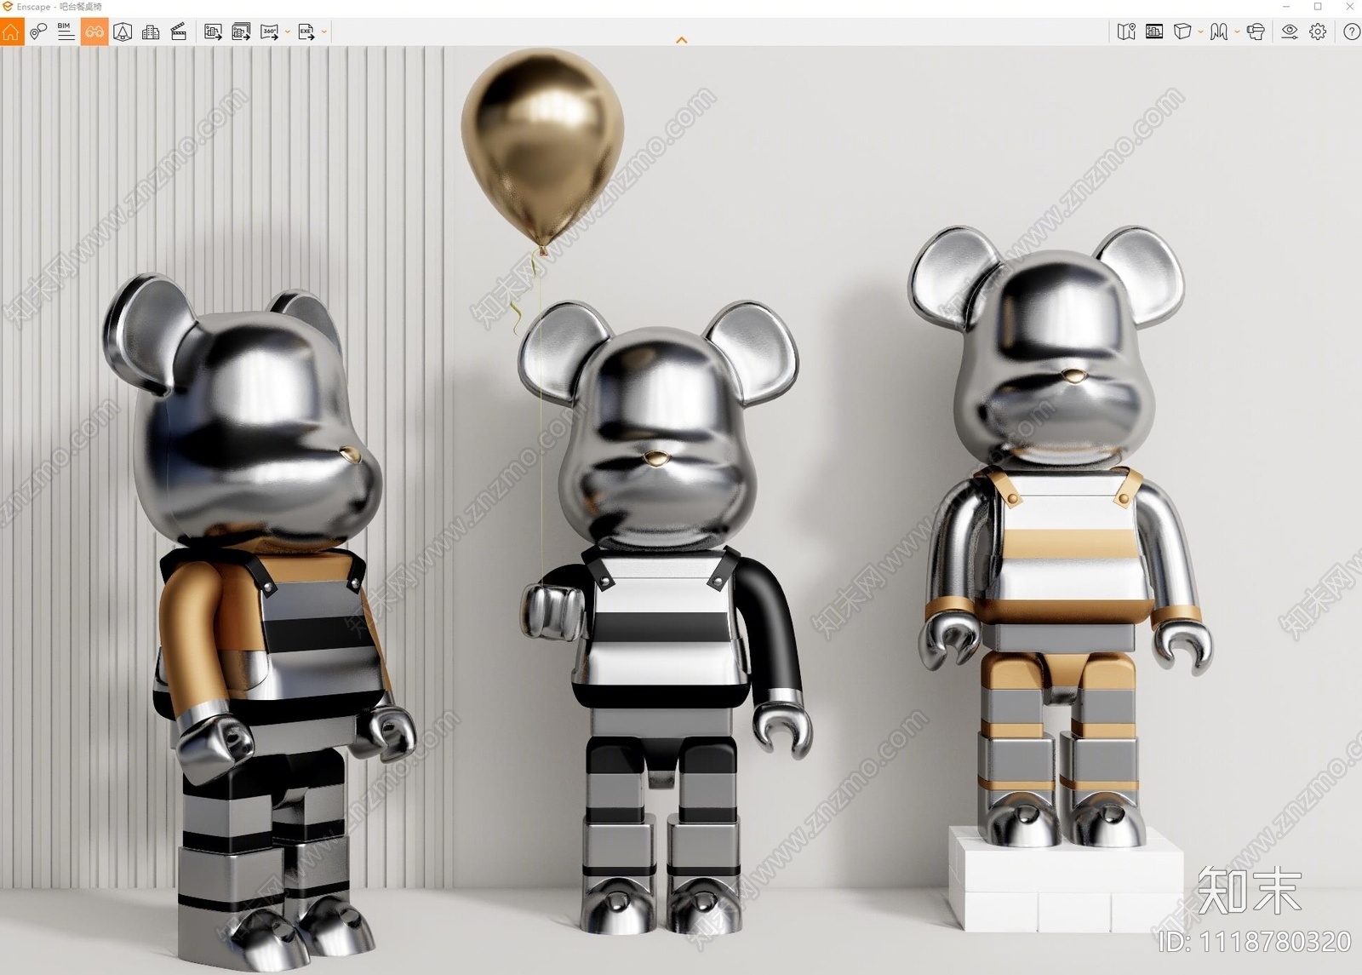Collapse toolbar with the orange chevron
Image resolution: width=1362 pixels, height=975 pixels.
(681, 40)
